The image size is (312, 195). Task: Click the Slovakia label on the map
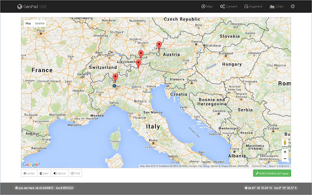[x=230, y=36]
